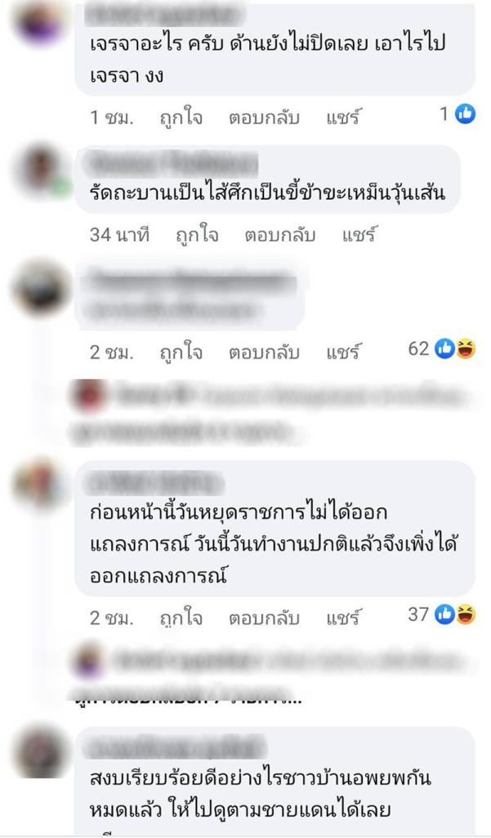This screenshot has height=838, width=491.
Task: Like the comment posted 1 ชม. ago
Action: (181, 117)
